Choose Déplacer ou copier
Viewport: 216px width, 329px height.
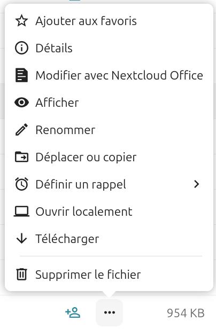(x=109, y=156)
